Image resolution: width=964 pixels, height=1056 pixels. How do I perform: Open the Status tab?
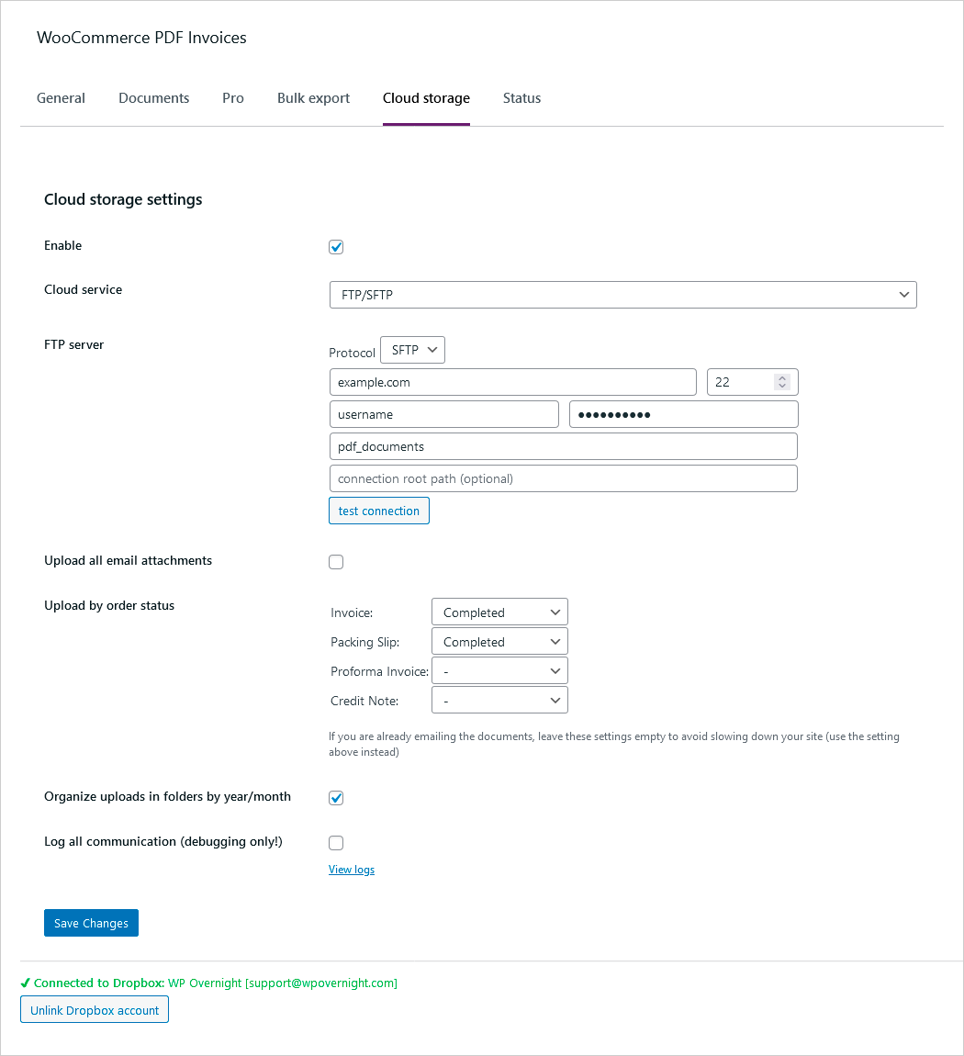521,98
